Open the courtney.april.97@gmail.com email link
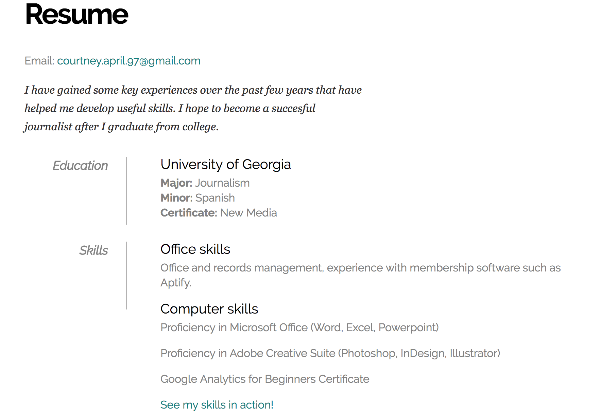This screenshot has width=601, height=414. pos(129,61)
